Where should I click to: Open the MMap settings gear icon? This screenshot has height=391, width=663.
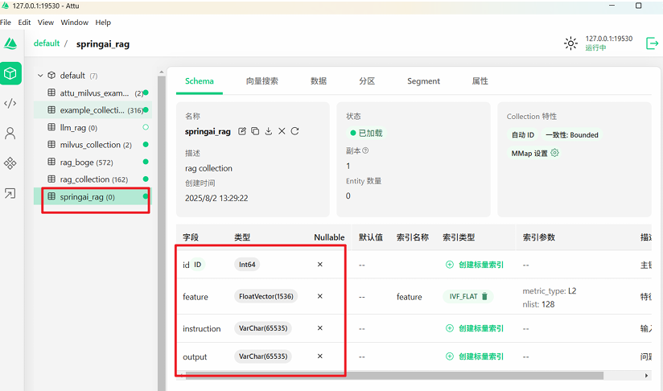click(554, 153)
